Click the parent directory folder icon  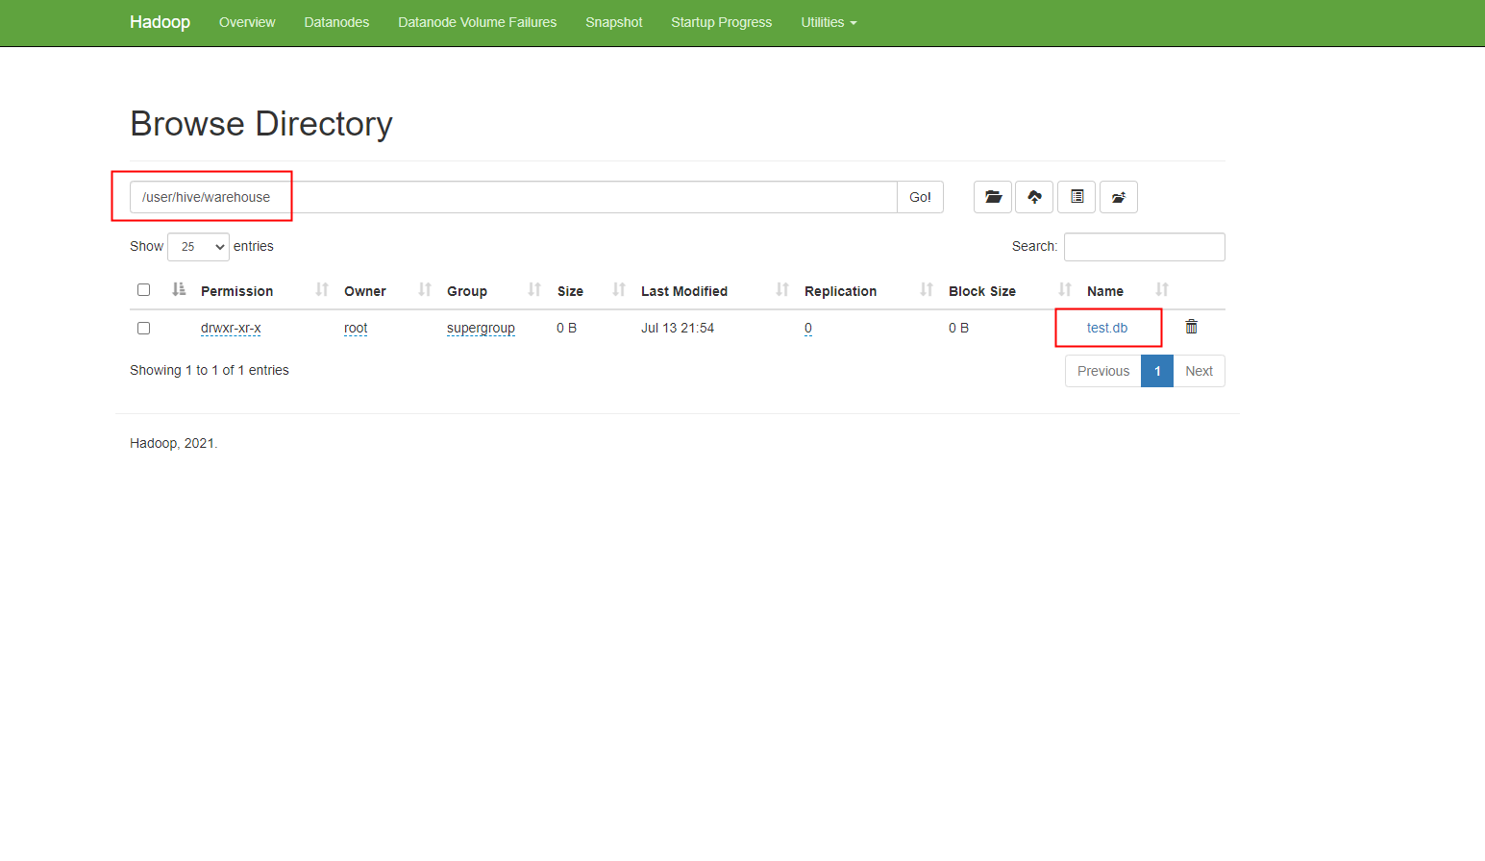[1119, 197]
